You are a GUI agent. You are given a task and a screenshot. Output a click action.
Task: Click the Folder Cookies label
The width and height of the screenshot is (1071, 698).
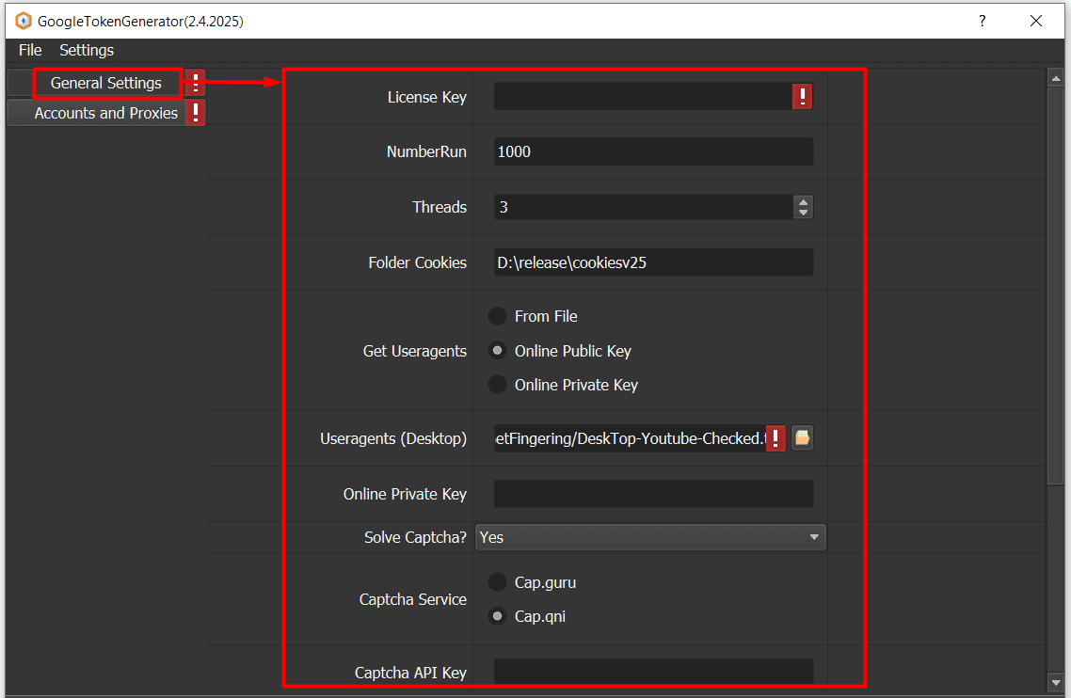(417, 262)
